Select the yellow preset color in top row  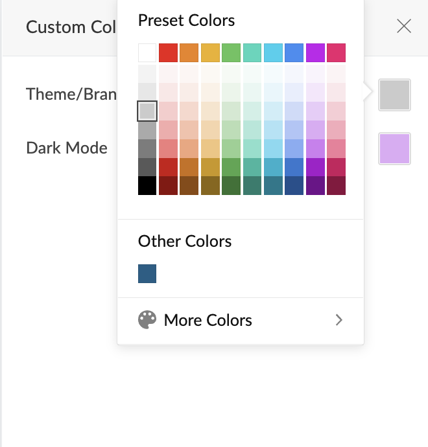[209, 52]
